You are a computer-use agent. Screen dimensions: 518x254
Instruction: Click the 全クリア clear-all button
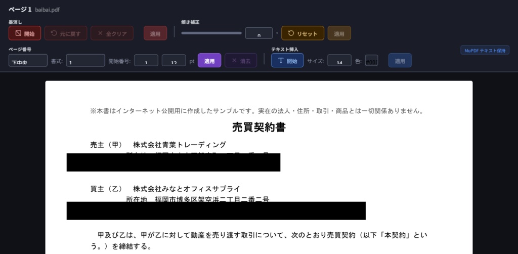[x=112, y=33]
